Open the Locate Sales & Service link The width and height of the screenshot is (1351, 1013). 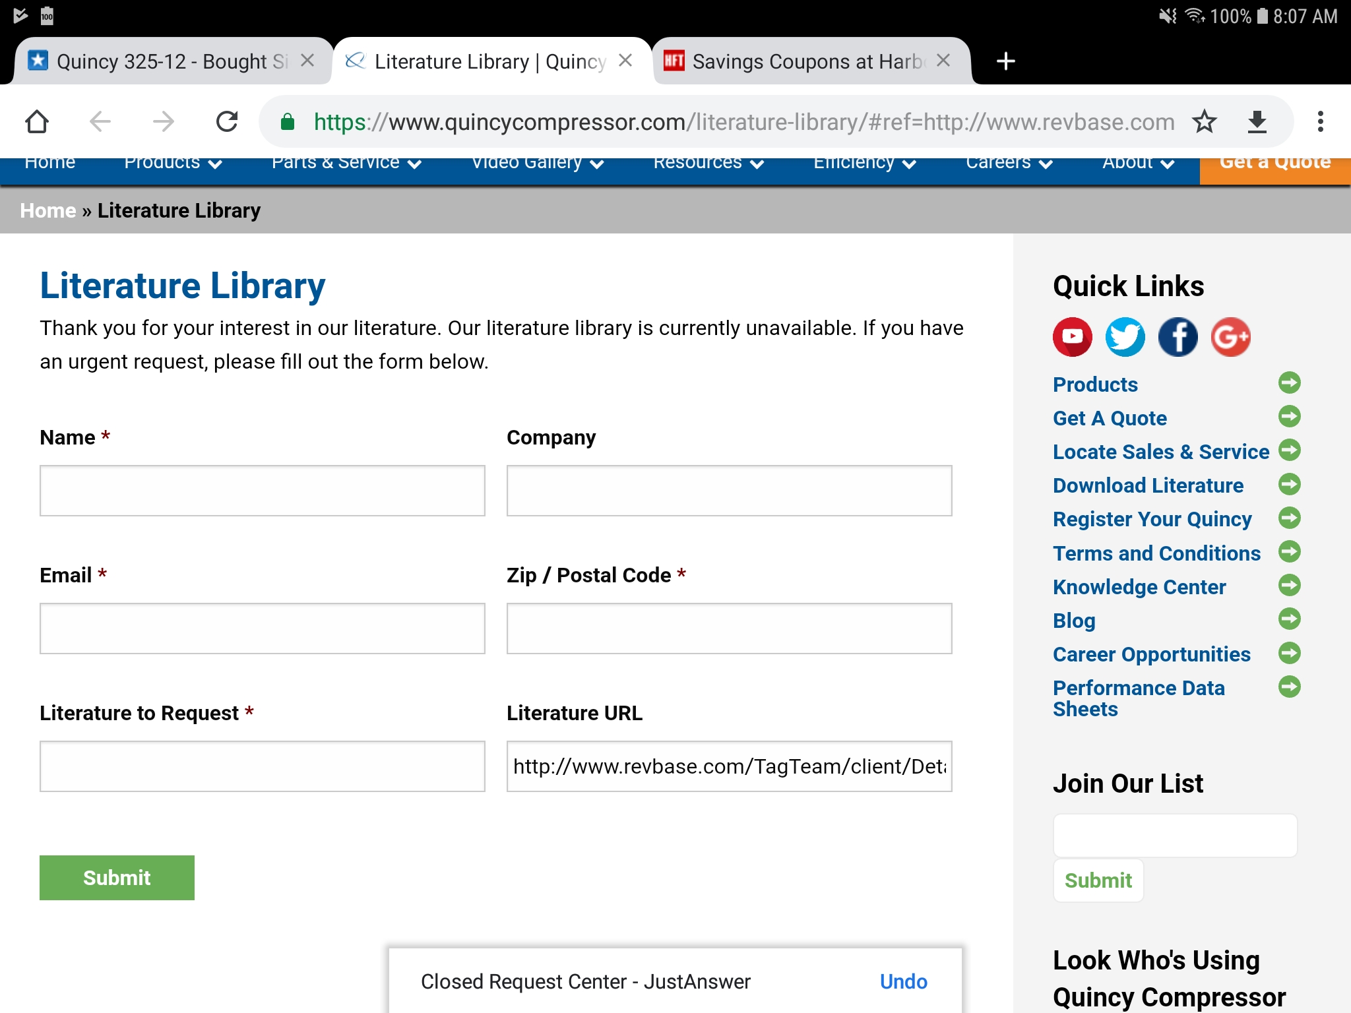pyautogui.click(x=1161, y=452)
